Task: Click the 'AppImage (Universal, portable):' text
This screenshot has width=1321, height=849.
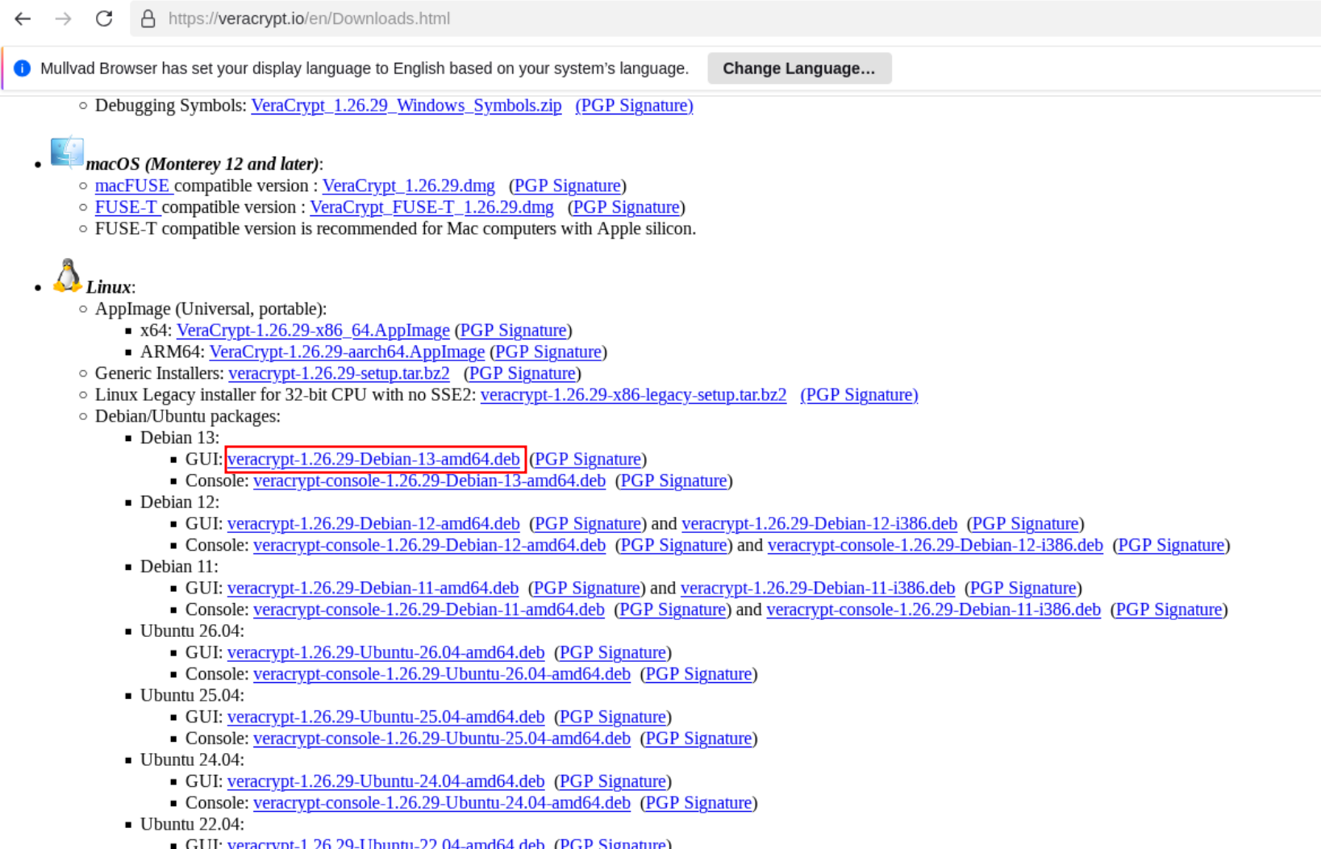Action: click(x=211, y=309)
